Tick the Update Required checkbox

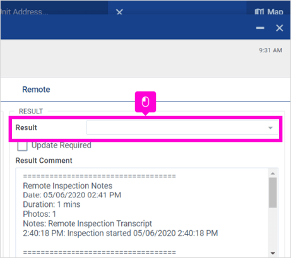coord(22,146)
